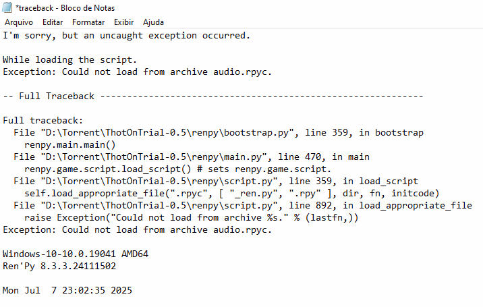
Task: Open the Editar menu
Action: click(53, 22)
